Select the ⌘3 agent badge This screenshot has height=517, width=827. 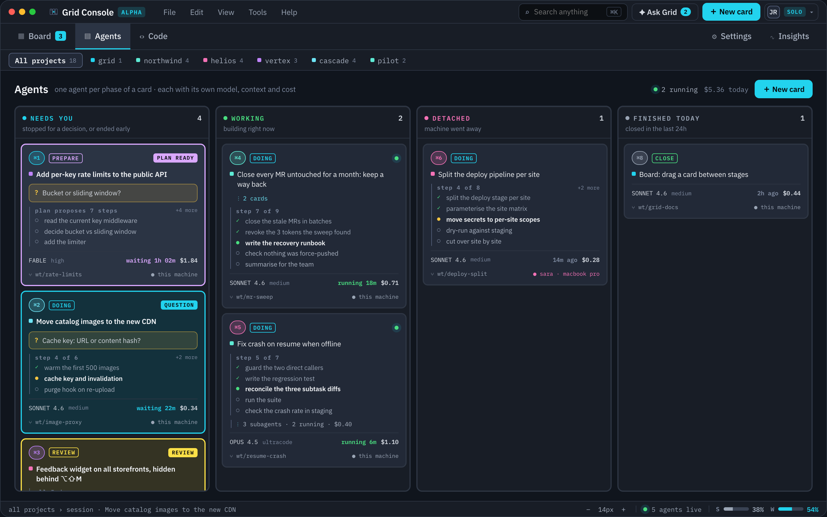point(36,452)
